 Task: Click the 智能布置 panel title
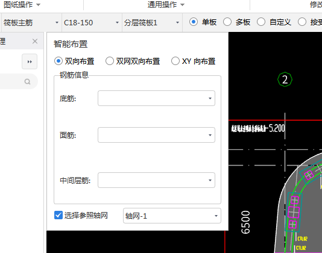point(71,44)
